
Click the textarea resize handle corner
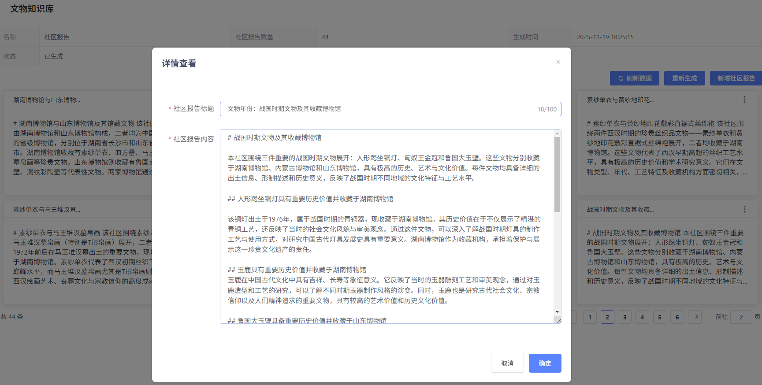(x=558, y=321)
